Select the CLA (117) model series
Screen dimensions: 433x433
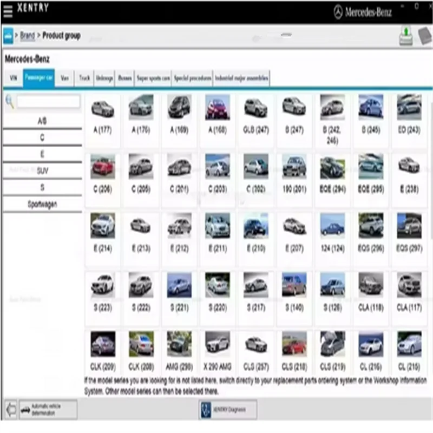[409, 298]
